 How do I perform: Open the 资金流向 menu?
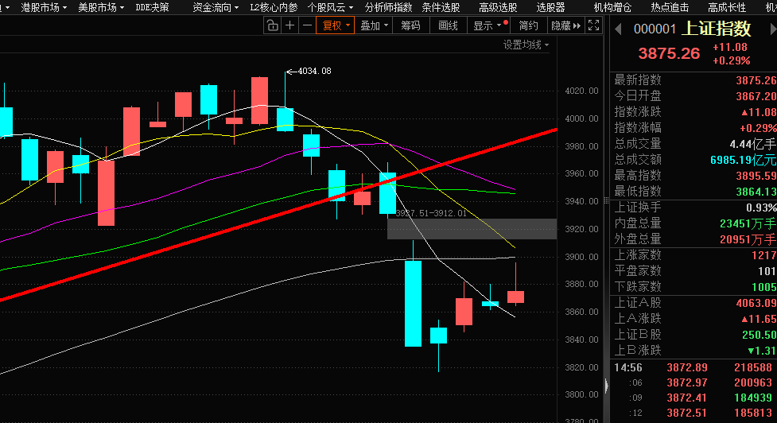[x=216, y=7]
